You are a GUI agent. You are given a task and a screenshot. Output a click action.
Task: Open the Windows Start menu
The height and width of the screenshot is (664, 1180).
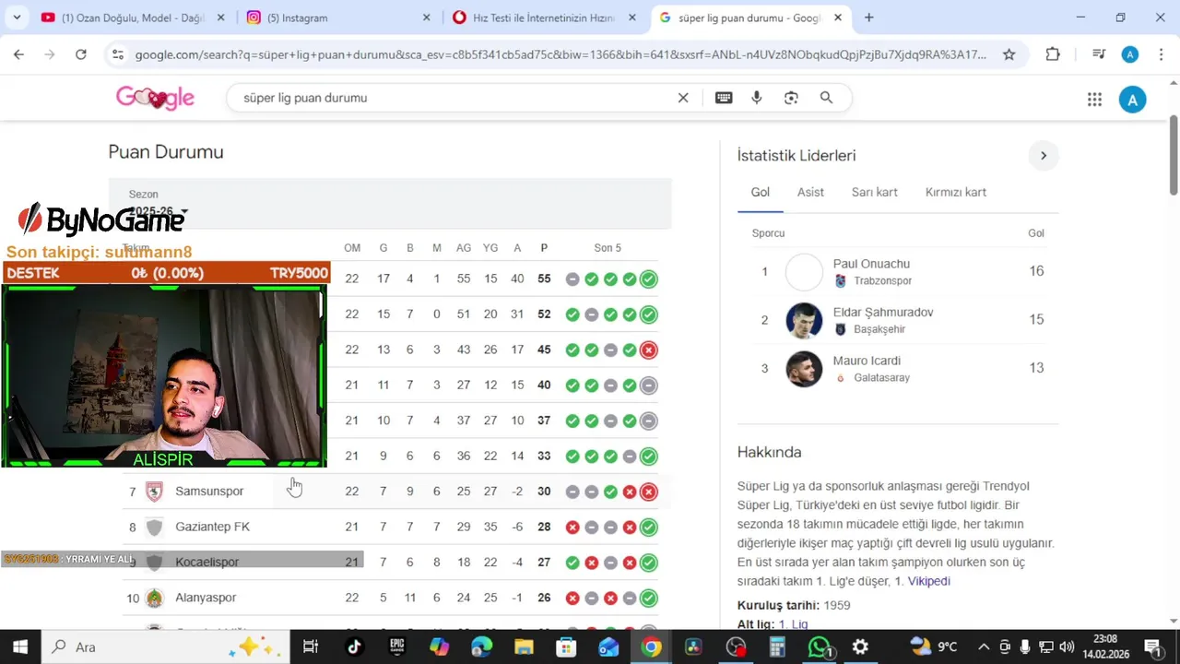20,646
